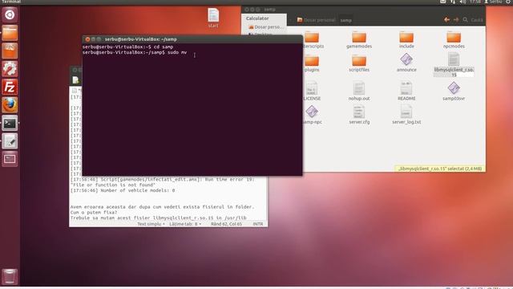Open the serbu user menu

(493, 2)
